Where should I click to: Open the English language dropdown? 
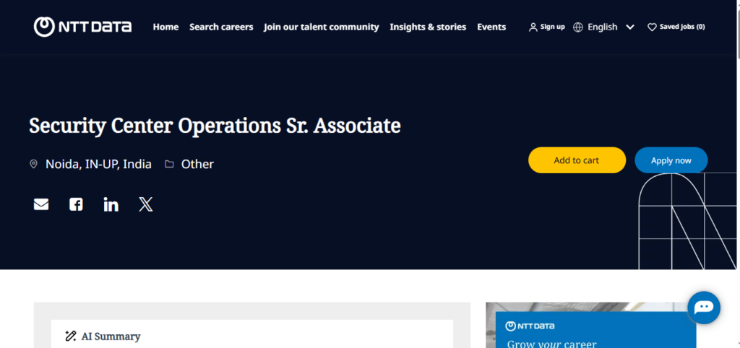[603, 27]
